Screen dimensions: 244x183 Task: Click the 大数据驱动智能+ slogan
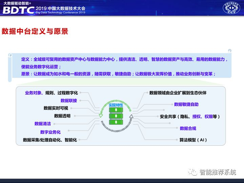point(17,3)
